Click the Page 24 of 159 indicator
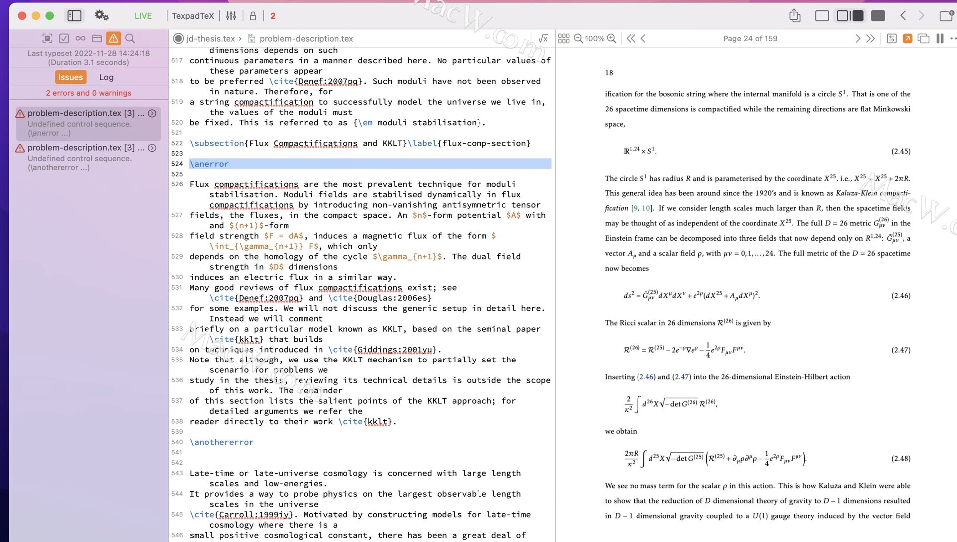Screen dimensions: 957x542 coord(750,38)
